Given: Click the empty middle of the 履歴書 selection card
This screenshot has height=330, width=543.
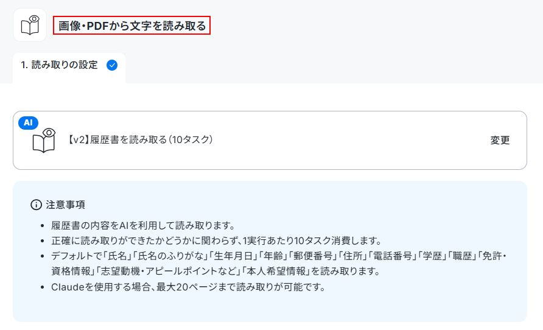Looking at the screenshot, I should [346, 140].
